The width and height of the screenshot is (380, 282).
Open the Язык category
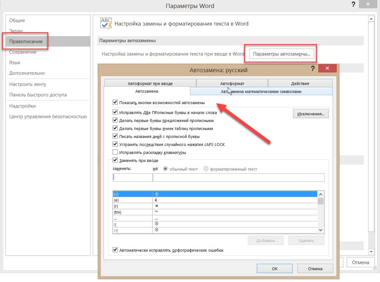[x=48, y=63]
